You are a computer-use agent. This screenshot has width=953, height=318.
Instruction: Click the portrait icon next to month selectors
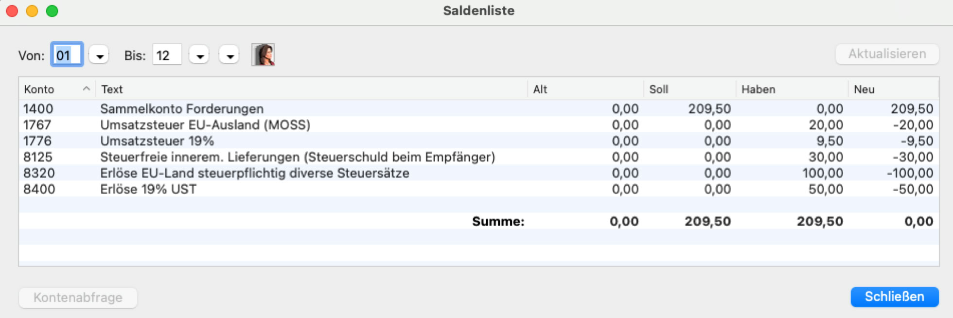coord(263,54)
